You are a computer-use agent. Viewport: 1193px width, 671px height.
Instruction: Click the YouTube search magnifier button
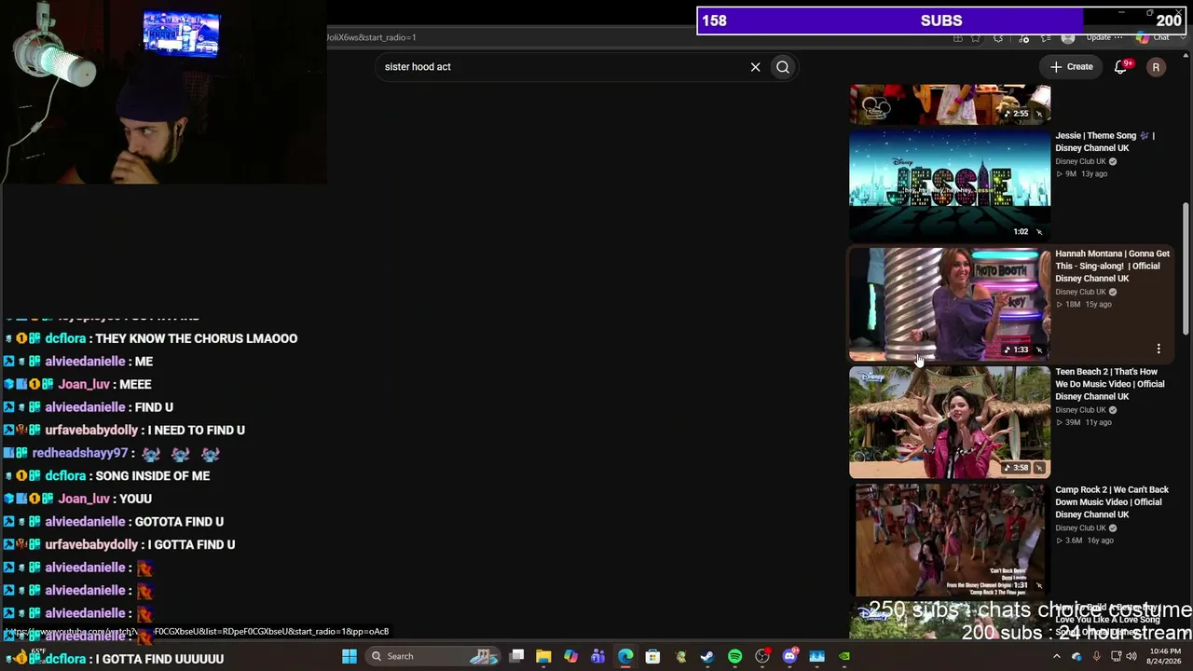coord(783,67)
